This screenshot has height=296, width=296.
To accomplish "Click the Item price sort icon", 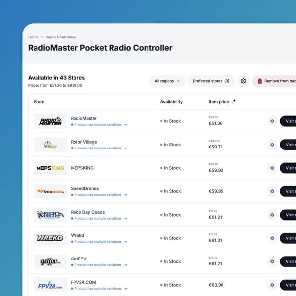I will tap(234, 102).
